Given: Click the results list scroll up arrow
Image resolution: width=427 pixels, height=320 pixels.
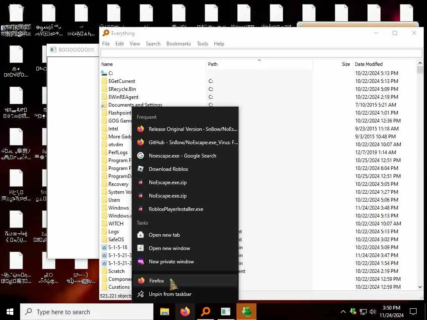Looking at the screenshot, I should coord(420,63).
